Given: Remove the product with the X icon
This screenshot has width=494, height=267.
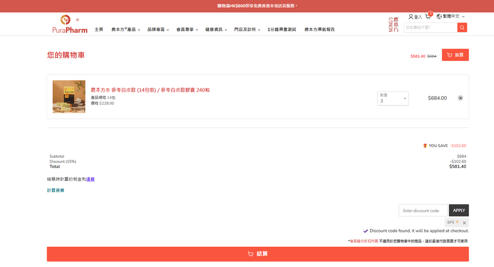Looking at the screenshot, I should 461,98.
